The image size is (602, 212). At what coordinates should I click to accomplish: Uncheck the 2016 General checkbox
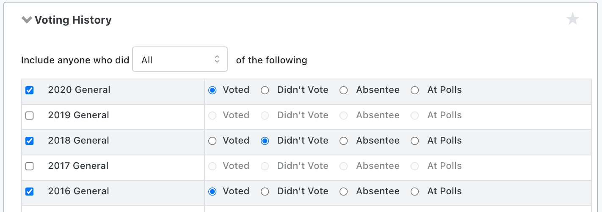(30, 191)
